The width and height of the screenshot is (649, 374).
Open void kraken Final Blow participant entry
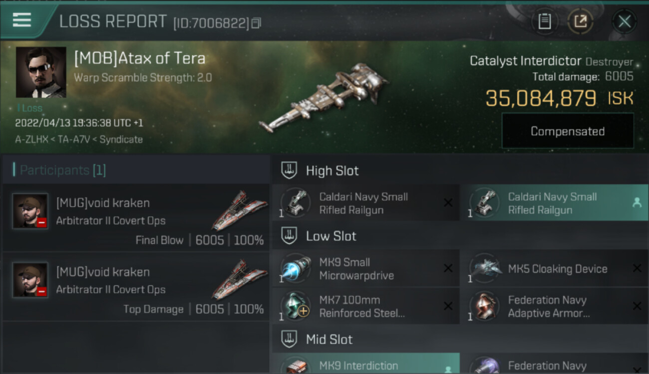click(x=136, y=218)
